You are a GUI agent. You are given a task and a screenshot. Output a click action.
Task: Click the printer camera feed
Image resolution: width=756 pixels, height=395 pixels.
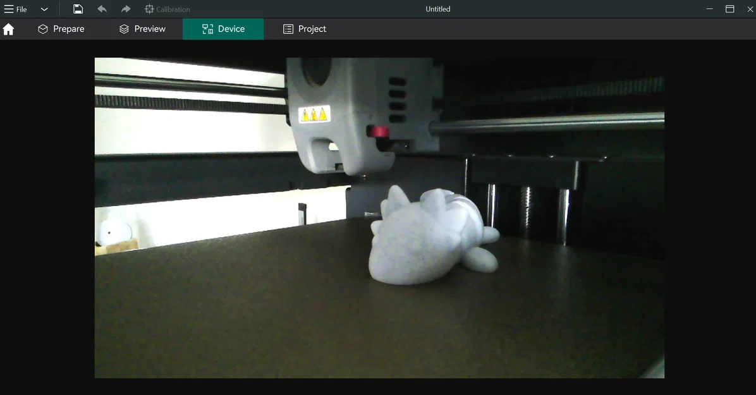379,218
